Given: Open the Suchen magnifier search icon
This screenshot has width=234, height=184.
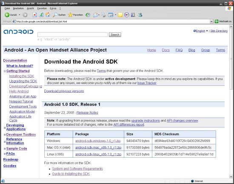Looking at the screenshot, I should (55, 15).
